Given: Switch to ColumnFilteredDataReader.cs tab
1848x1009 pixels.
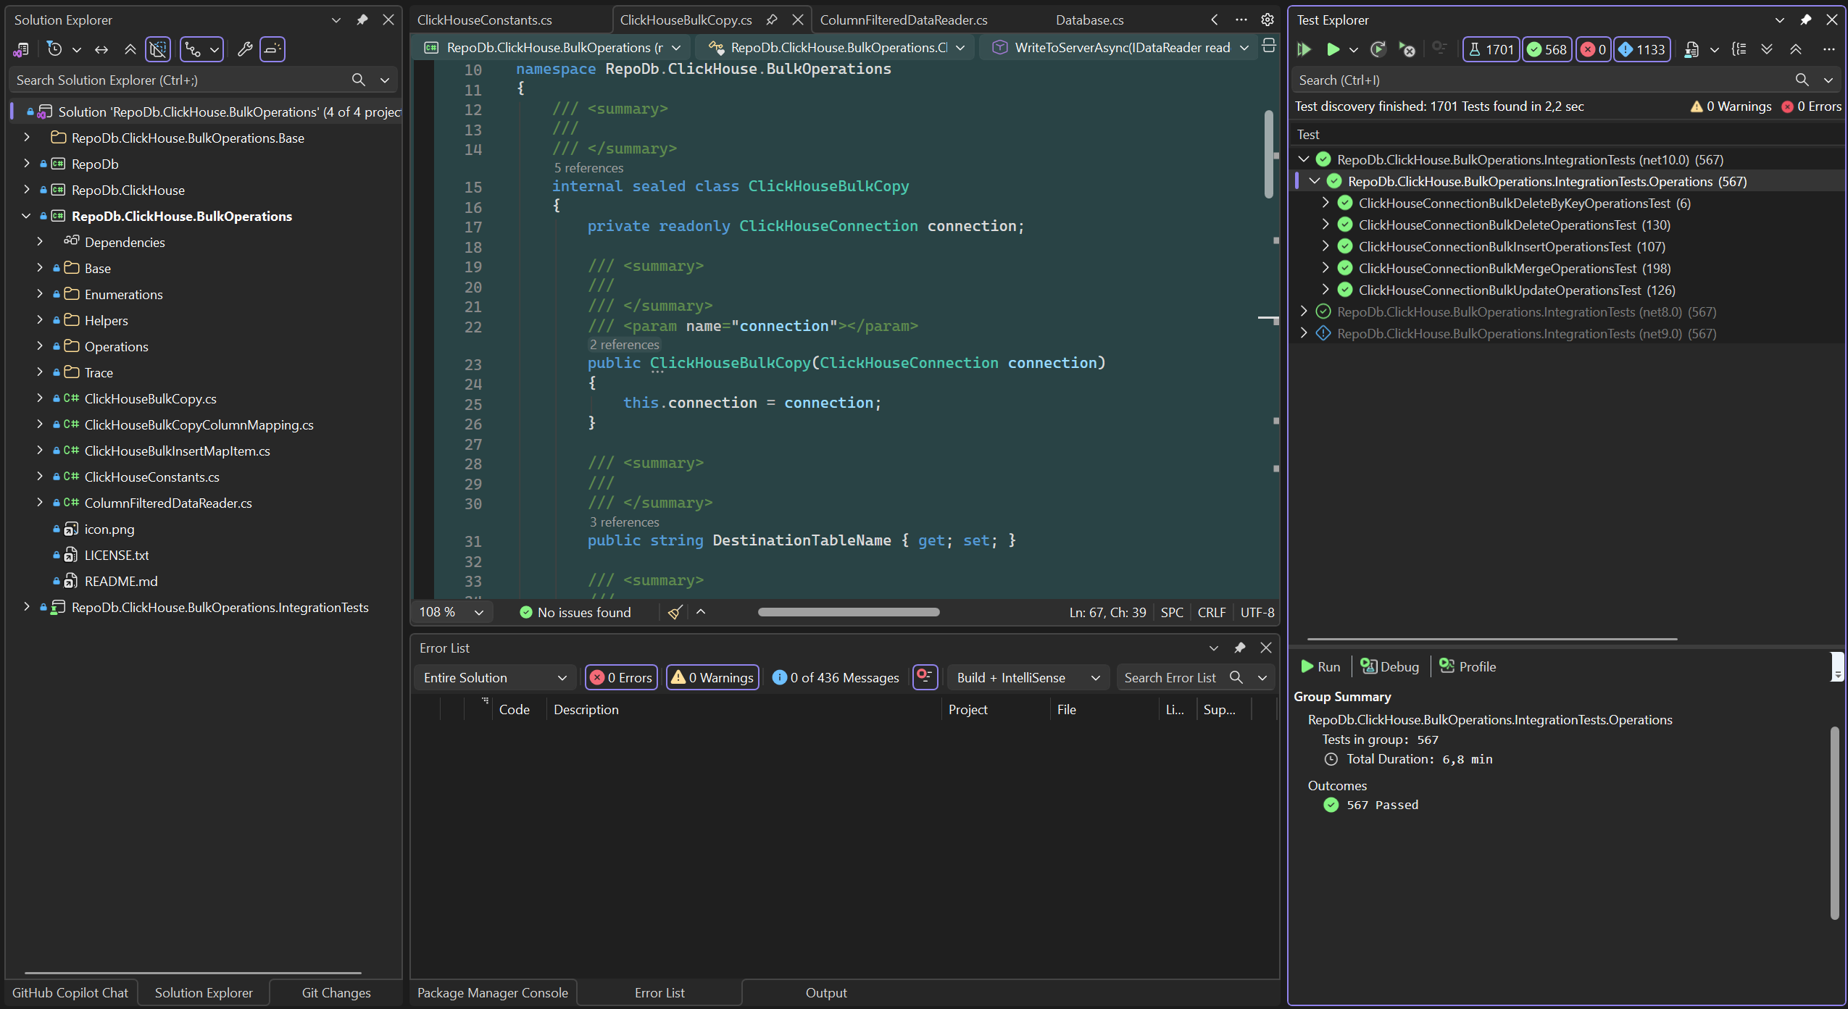Looking at the screenshot, I should click(x=903, y=20).
